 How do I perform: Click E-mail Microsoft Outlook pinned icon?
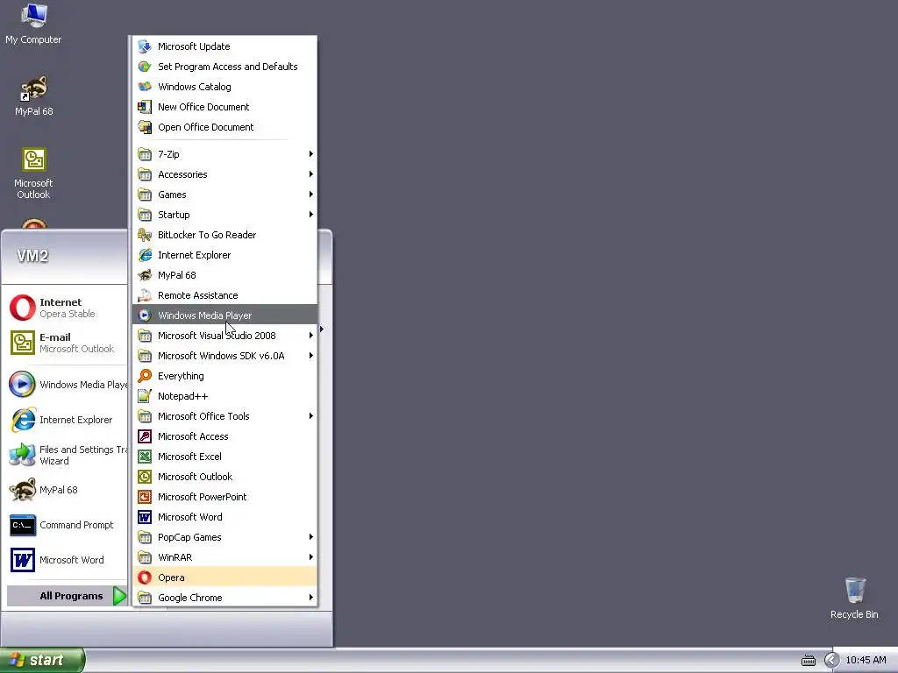click(22, 343)
